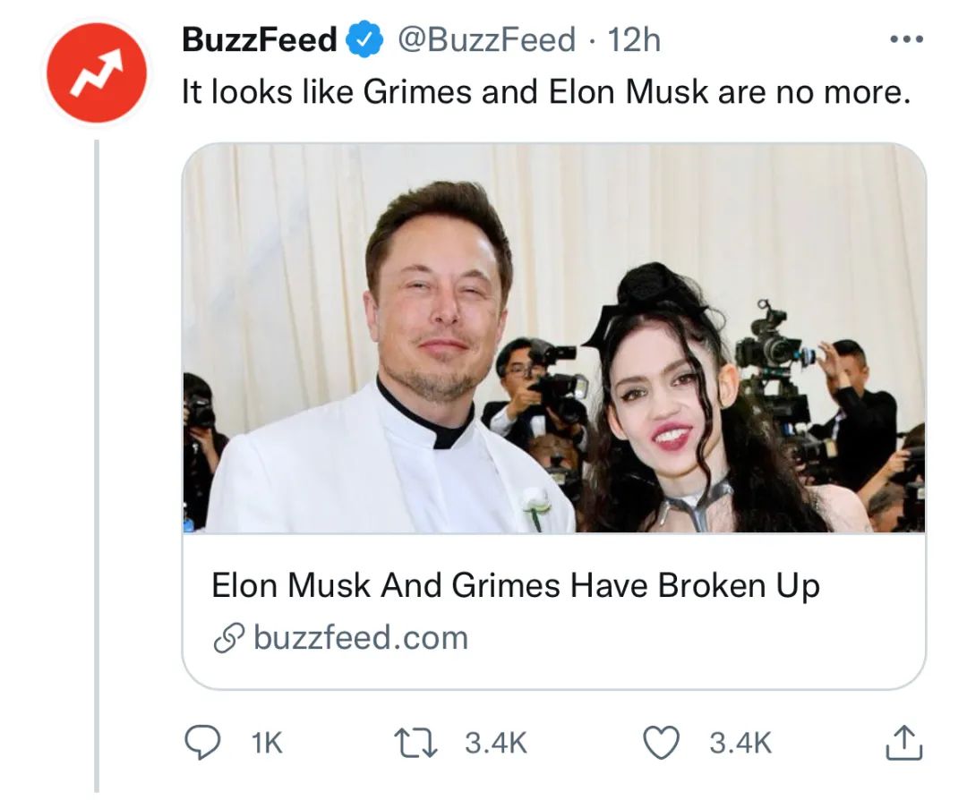Open the BuzzFeed profile avatar

[97, 73]
